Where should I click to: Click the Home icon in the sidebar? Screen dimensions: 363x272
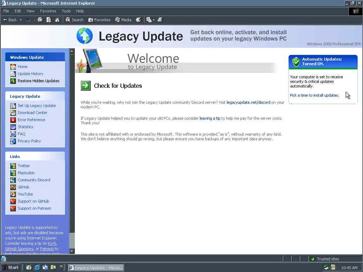pos(13,67)
